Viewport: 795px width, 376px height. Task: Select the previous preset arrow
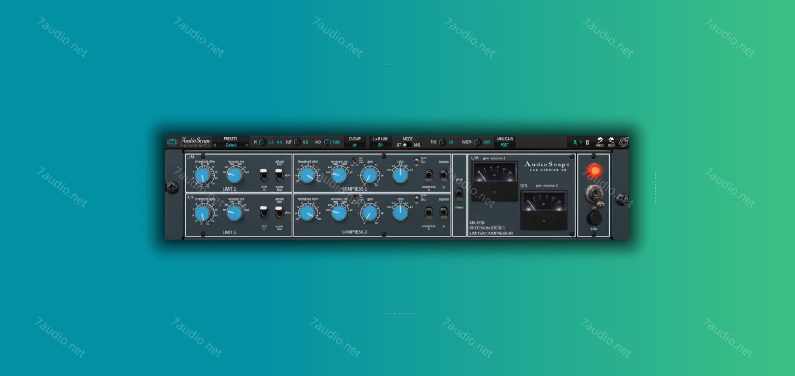pos(215,145)
